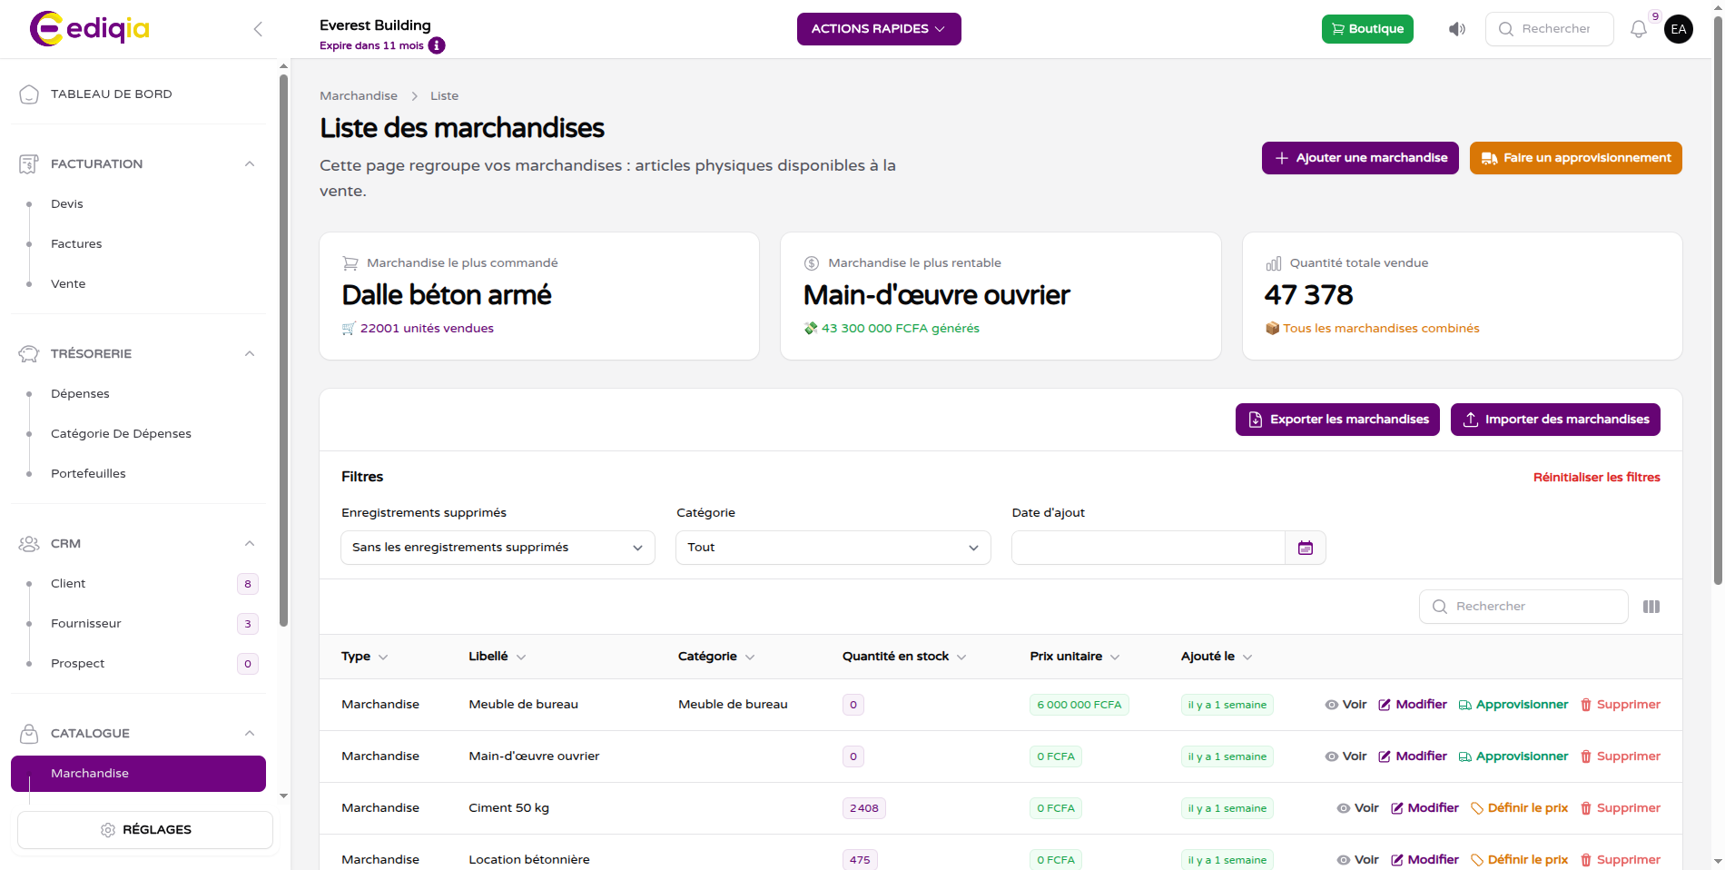1725x870 pixels.
Task: Set the price for Ciment 50 kg
Action: click(1519, 808)
